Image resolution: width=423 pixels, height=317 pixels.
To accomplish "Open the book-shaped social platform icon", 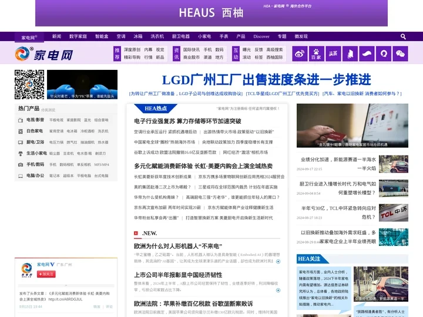I will (x=350, y=53).
